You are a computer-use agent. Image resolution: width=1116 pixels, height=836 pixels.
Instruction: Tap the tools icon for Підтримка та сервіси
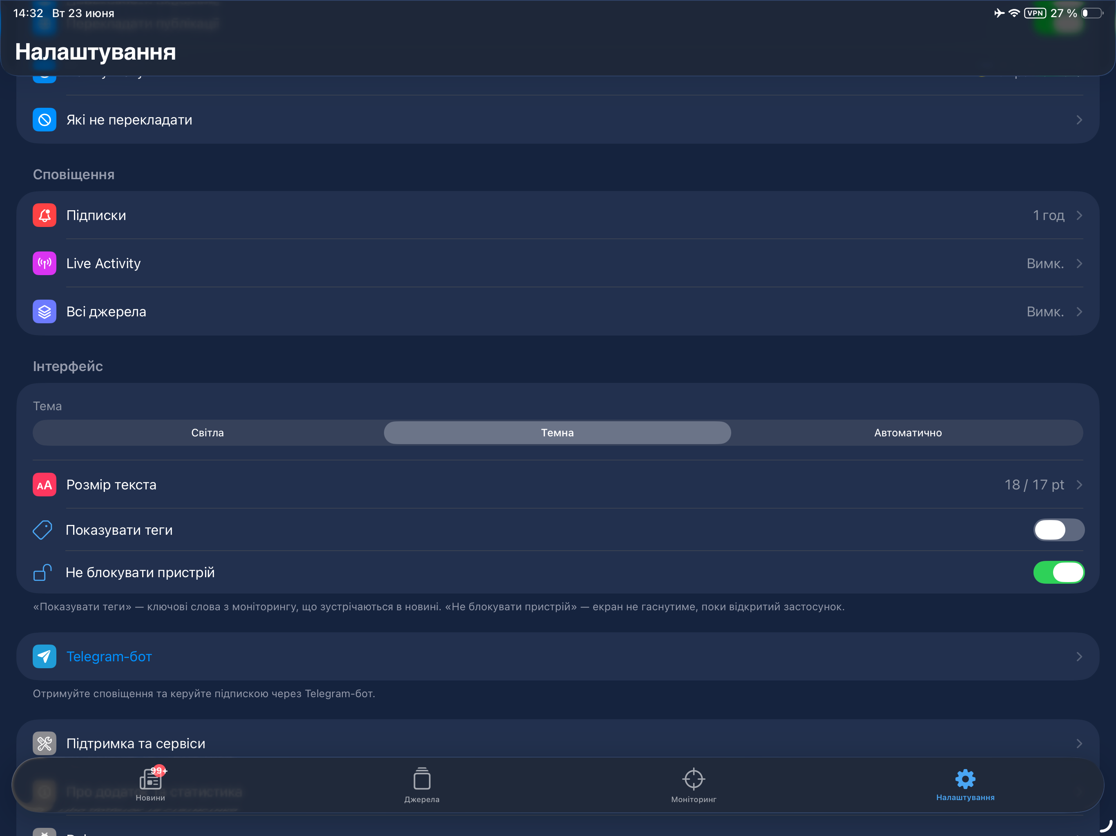click(45, 743)
